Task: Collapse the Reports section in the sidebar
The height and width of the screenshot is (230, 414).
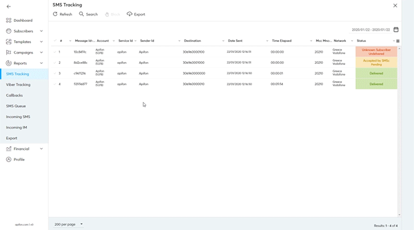Action: (41, 63)
